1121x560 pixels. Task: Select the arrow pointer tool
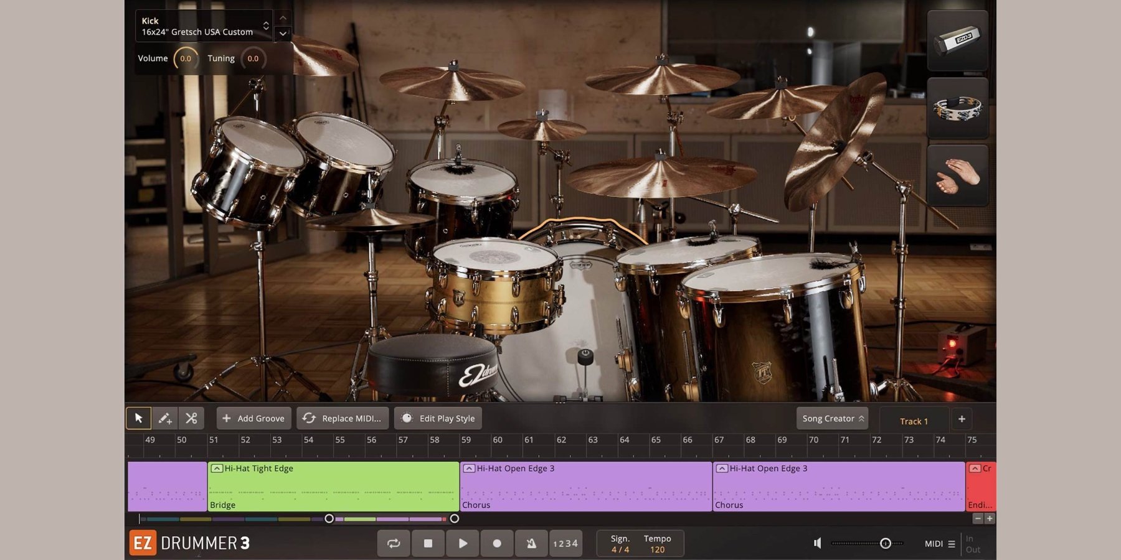(138, 418)
